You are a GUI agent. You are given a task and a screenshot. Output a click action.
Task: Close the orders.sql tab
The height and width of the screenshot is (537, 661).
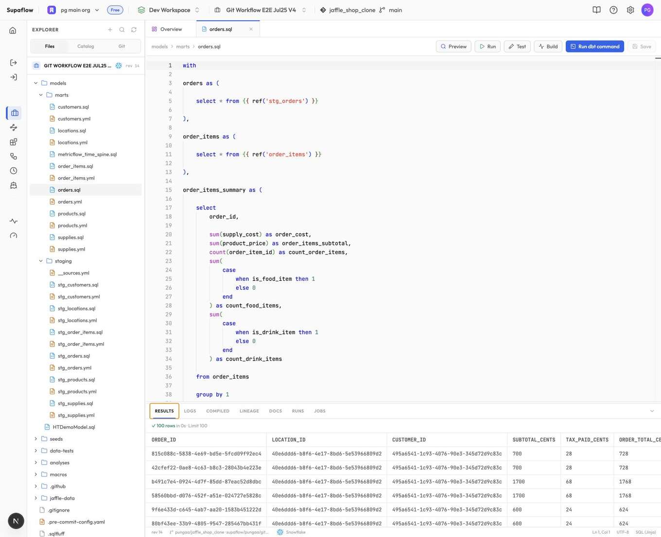click(251, 29)
